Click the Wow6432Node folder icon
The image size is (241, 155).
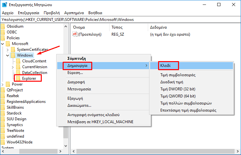click(3, 142)
